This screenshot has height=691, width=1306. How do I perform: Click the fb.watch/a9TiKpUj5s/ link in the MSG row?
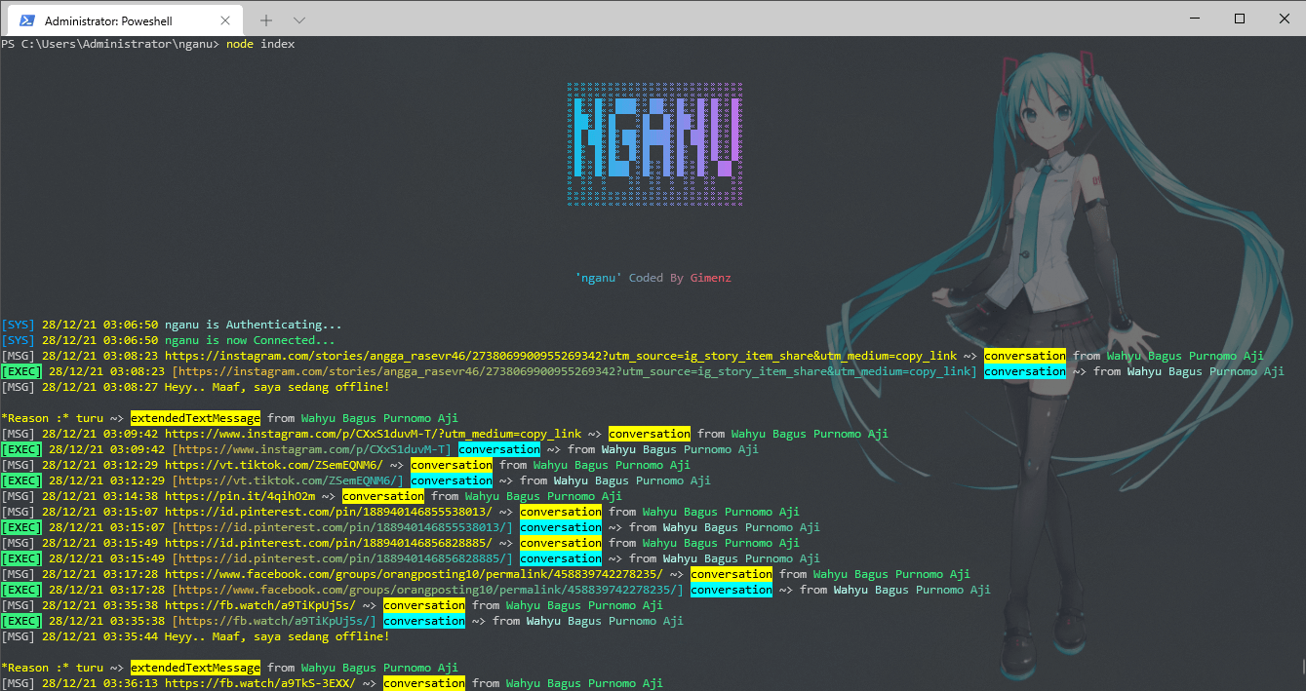pyautogui.click(x=260, y=605)
